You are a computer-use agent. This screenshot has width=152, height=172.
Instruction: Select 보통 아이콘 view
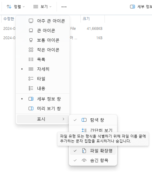click(x=43, y=40)
